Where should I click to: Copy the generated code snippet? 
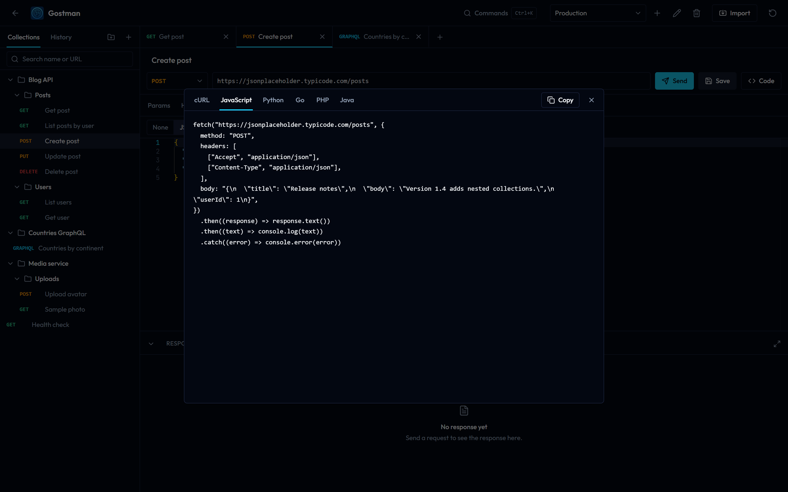(560, 100)
